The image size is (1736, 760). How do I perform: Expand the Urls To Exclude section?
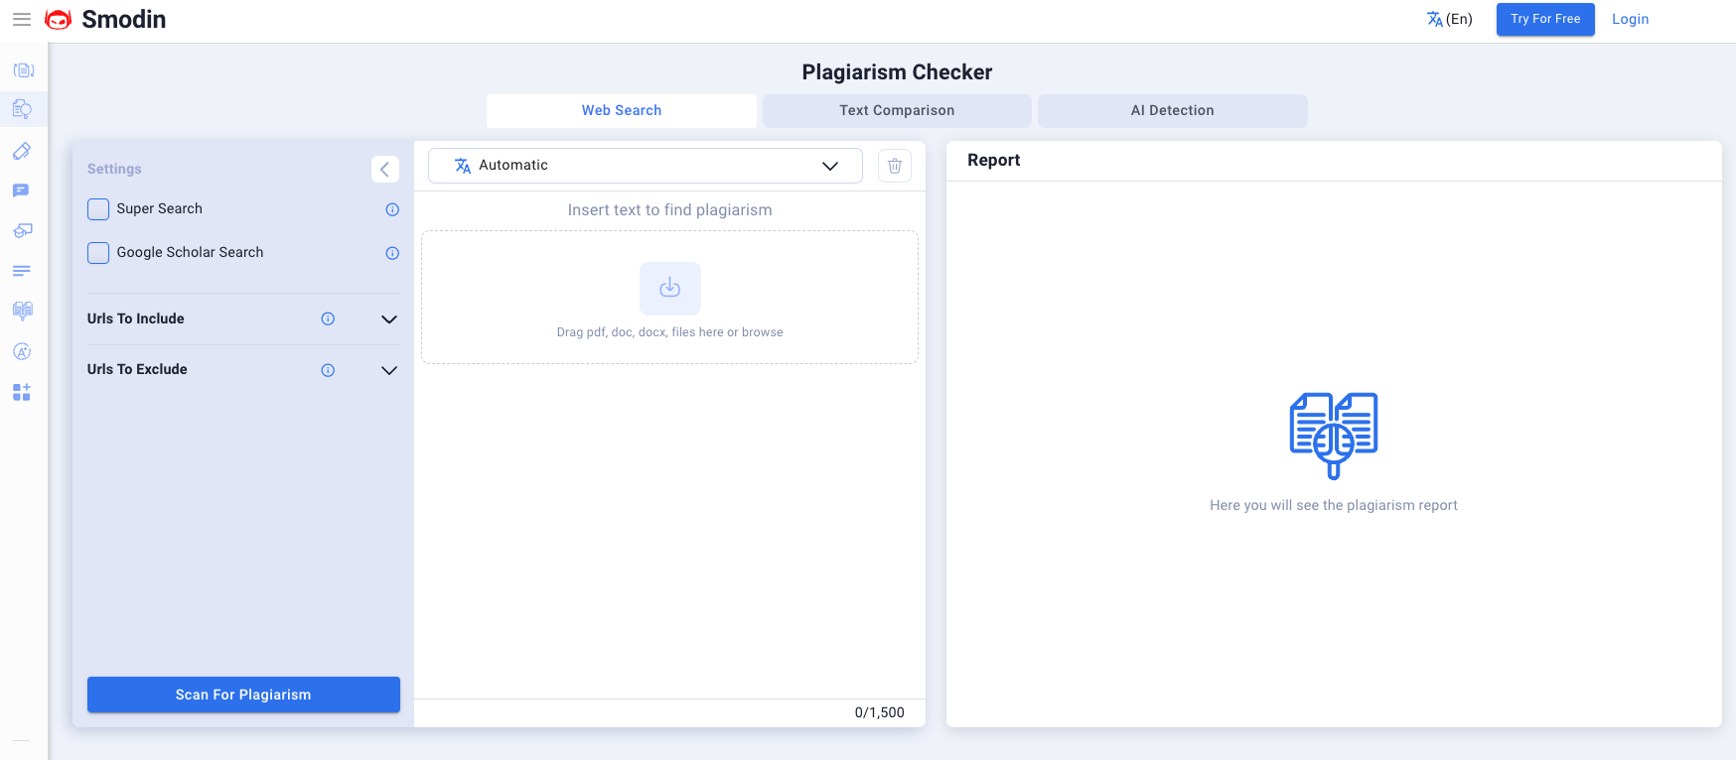(389, 370)
